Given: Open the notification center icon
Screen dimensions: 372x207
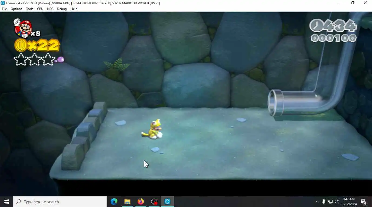Looking at the screenshot, I should tap(364, 202).
